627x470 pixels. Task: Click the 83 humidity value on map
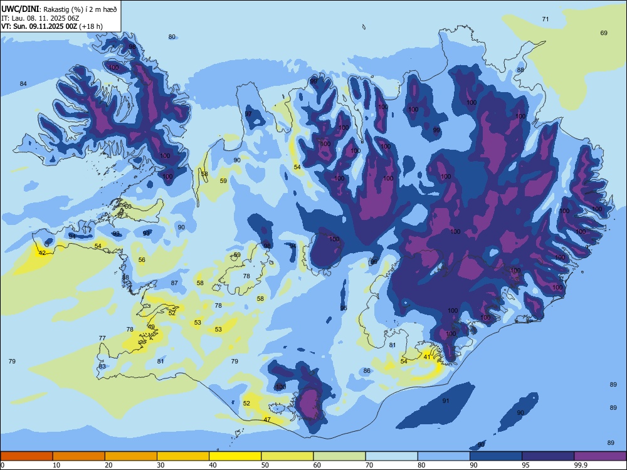[x=102, y=366]
